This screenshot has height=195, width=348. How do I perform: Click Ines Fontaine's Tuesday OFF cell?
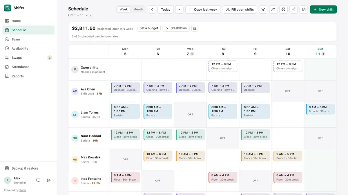pos(158,181)
